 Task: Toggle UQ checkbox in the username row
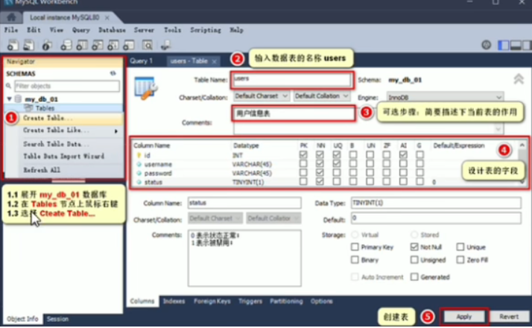pos(337,164)
